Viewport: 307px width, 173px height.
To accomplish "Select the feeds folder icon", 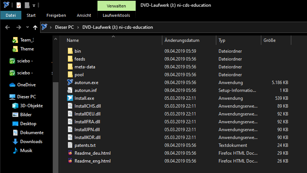I will tap(70, 59).
